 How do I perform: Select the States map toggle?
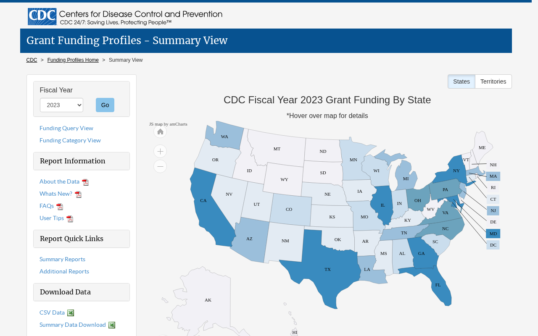click(462, 81)
